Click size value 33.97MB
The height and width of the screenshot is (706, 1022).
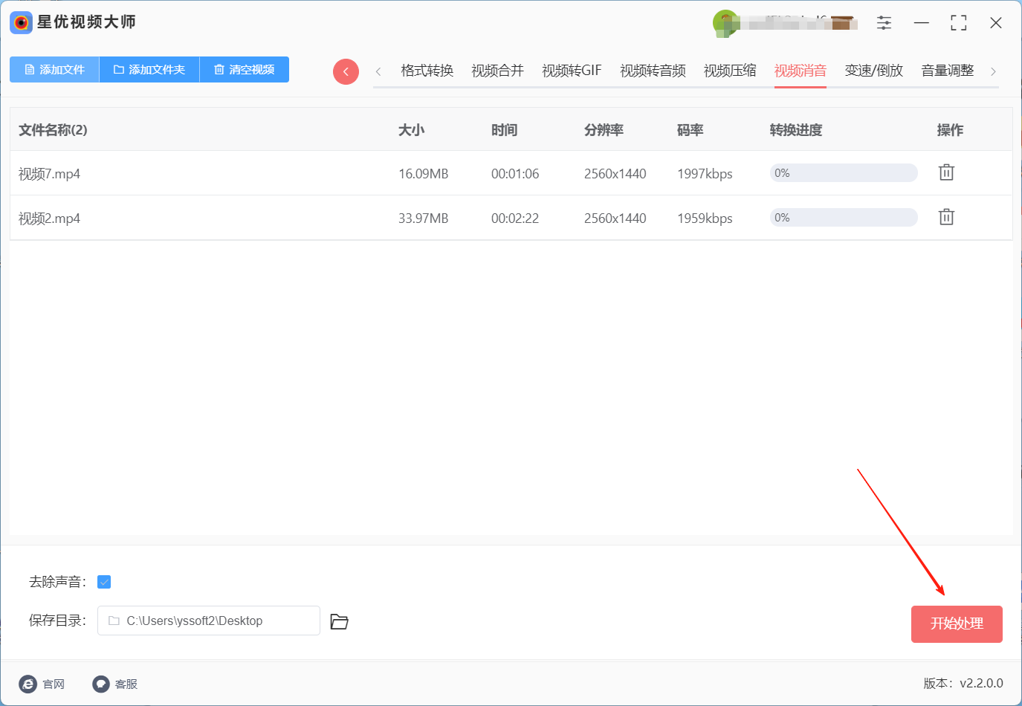tap(424, 218)
